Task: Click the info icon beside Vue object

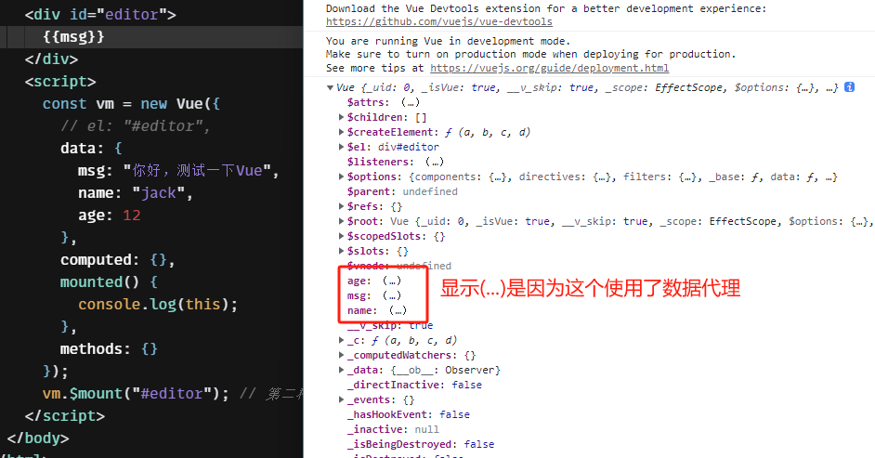Action: tap(849, 87)
